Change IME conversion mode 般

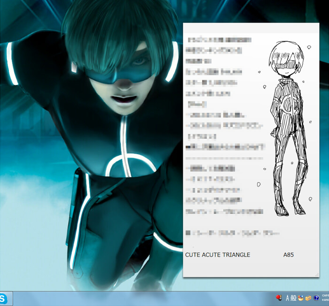tap(293, 298)
